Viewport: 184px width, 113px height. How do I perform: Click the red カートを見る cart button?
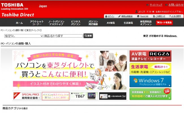pyautogui.click(x=164, y=23)
